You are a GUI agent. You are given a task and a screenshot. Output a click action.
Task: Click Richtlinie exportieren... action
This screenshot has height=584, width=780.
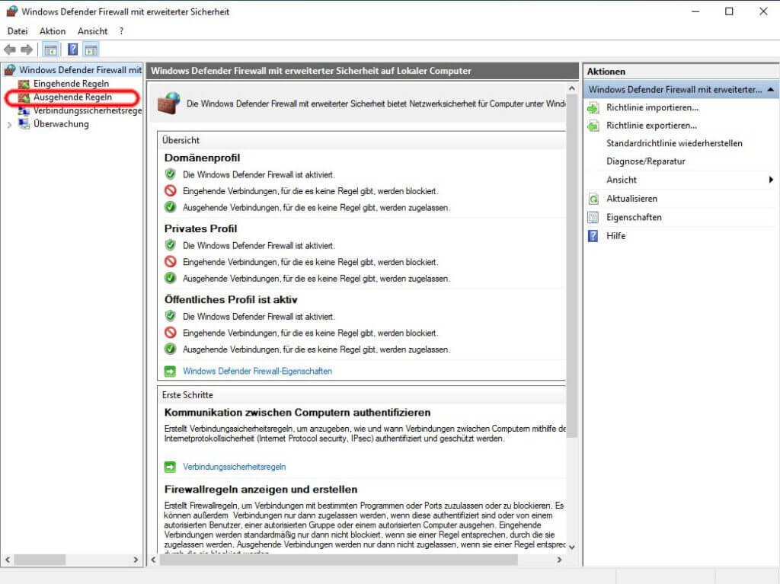[x=652, y=126]
